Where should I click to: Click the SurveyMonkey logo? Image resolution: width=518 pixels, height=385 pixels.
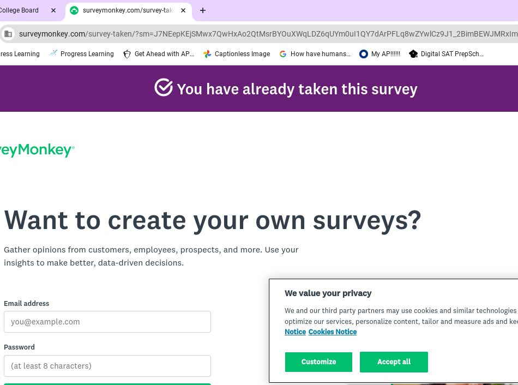(36, 150)
